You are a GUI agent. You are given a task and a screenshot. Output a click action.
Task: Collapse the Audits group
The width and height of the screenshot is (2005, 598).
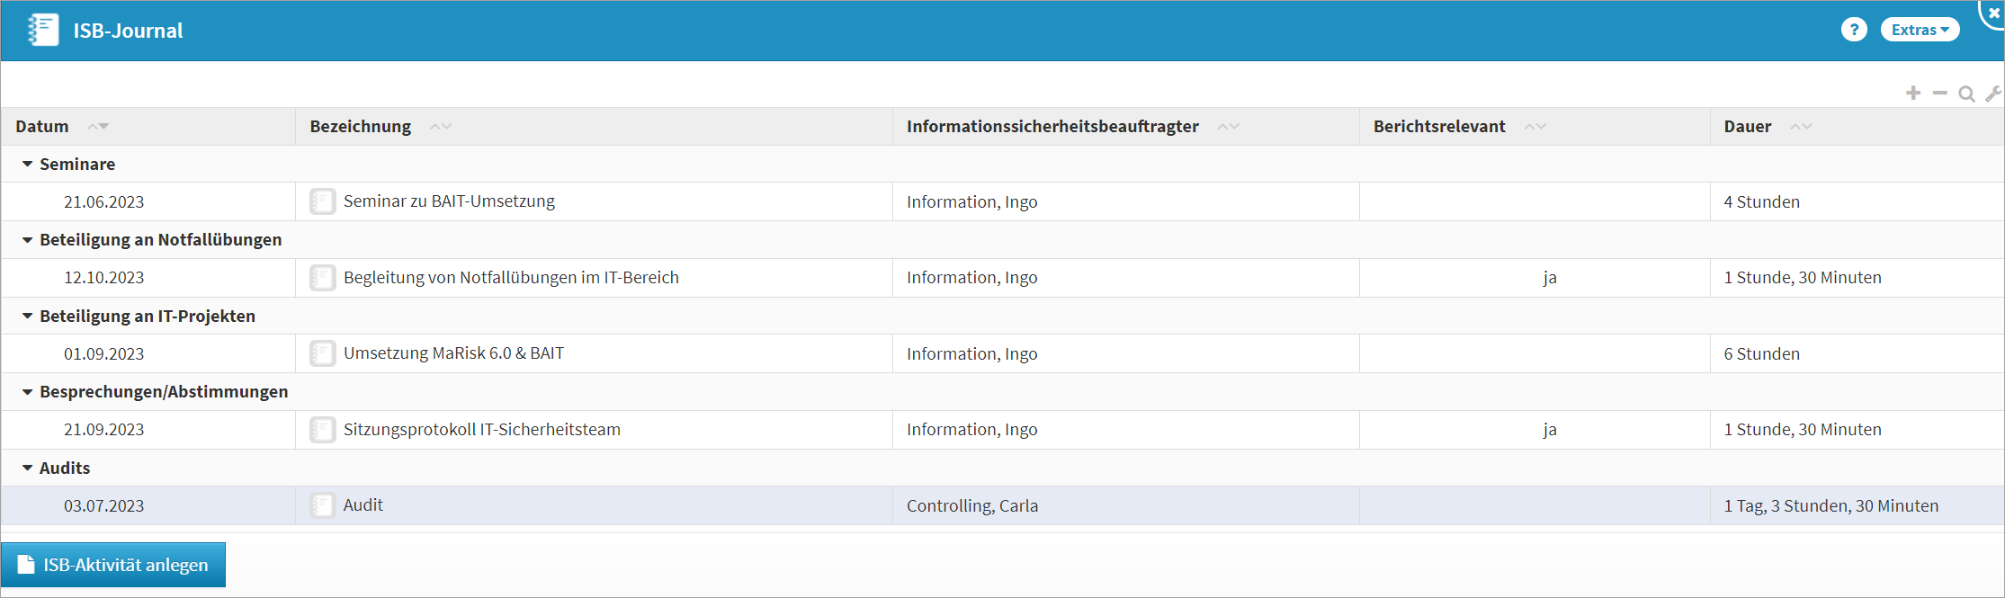click(28, 469)
